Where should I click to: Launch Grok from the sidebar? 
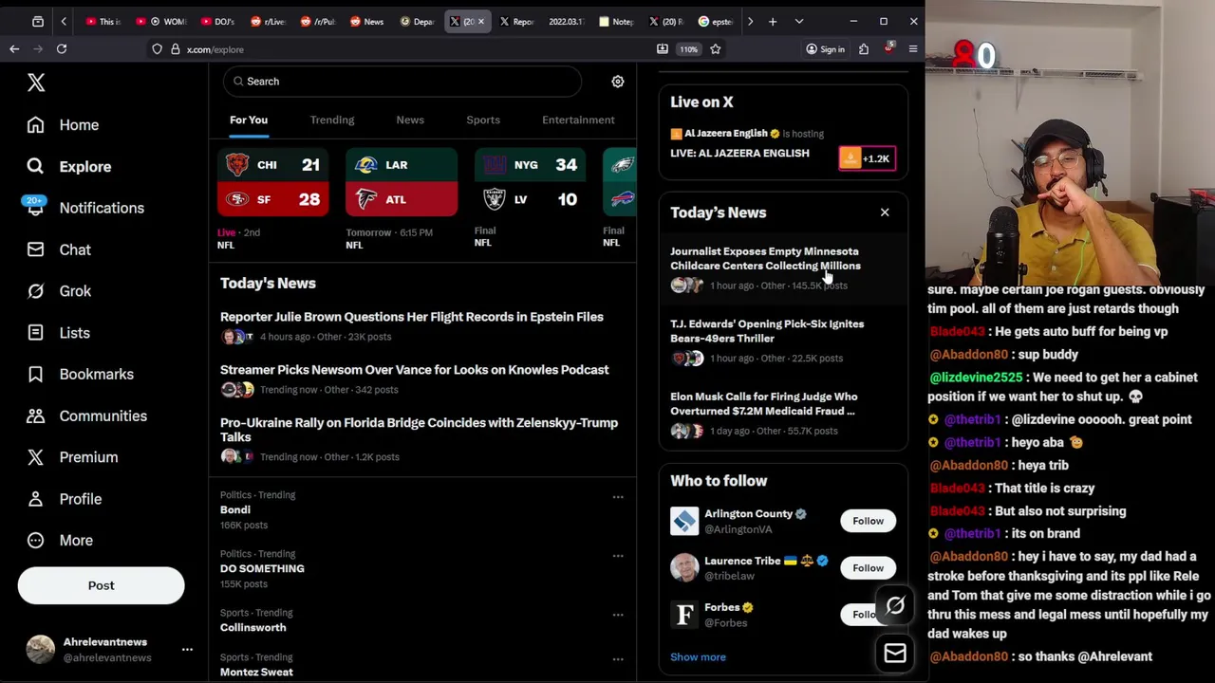(x=59, y=291)
